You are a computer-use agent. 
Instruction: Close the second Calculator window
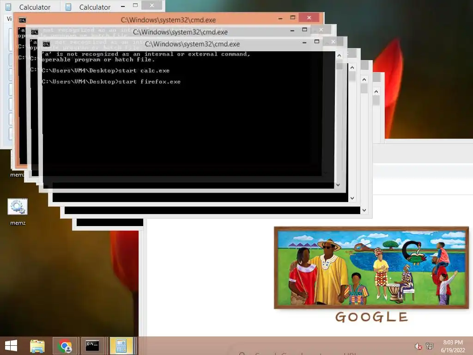click(152, 5)
